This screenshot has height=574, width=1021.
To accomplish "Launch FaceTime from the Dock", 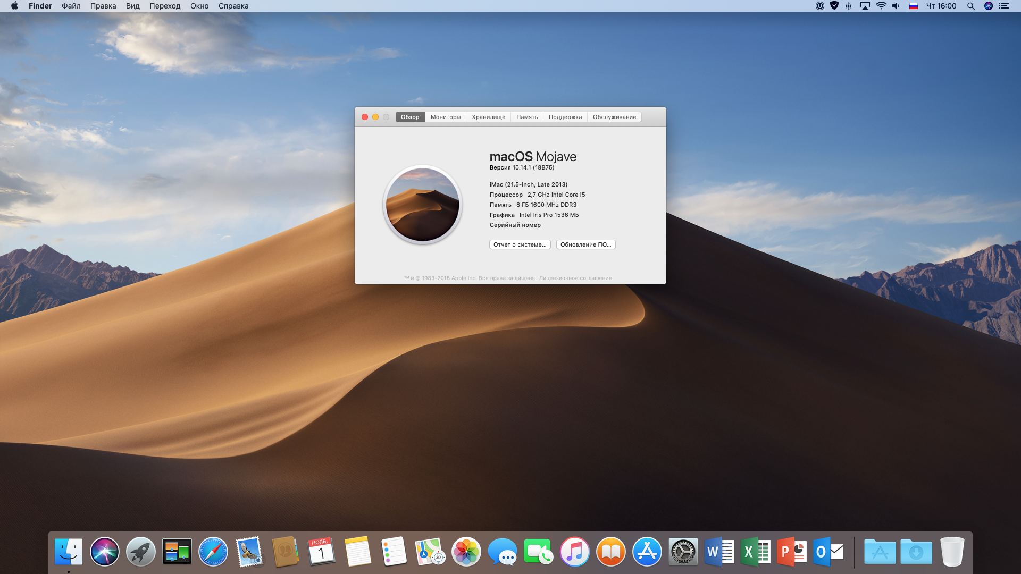I will 539,552.
